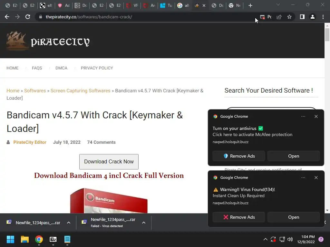The height and width of the screenshot is (247, 330).
Task: Bookmark this page with the star icon
Action: point(289,17)
